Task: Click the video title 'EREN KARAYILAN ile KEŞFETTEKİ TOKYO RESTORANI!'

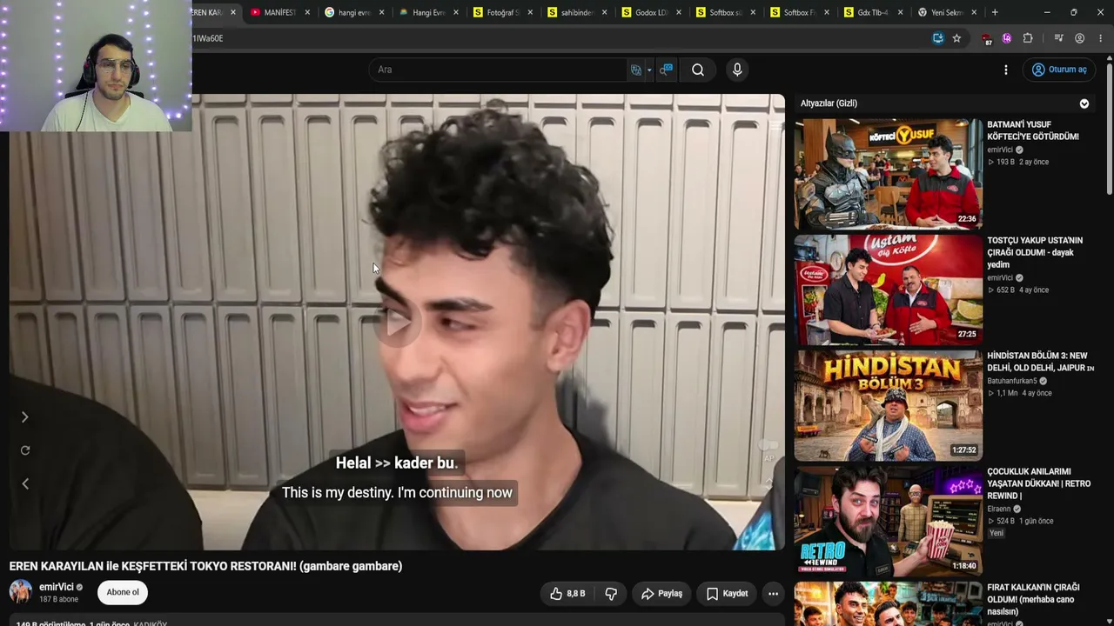Action: (x=205, y=566)
